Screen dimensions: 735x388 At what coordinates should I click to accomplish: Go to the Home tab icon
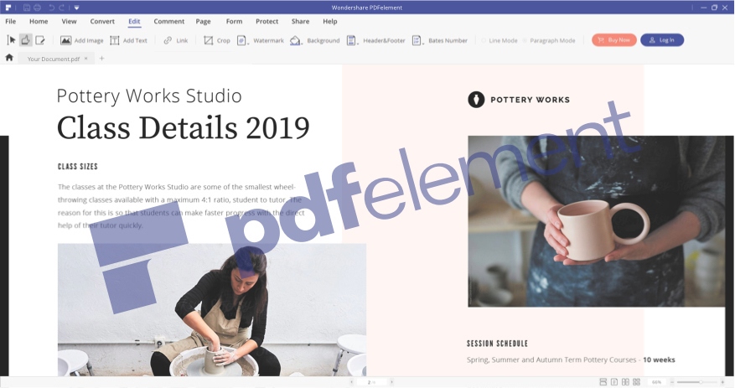9,58
